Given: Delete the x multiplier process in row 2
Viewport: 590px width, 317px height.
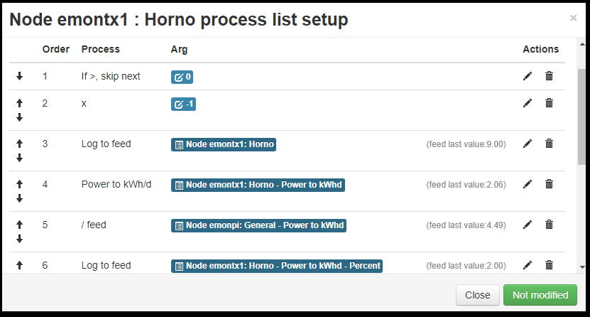Looking at the screenshot, I should 549,103.
